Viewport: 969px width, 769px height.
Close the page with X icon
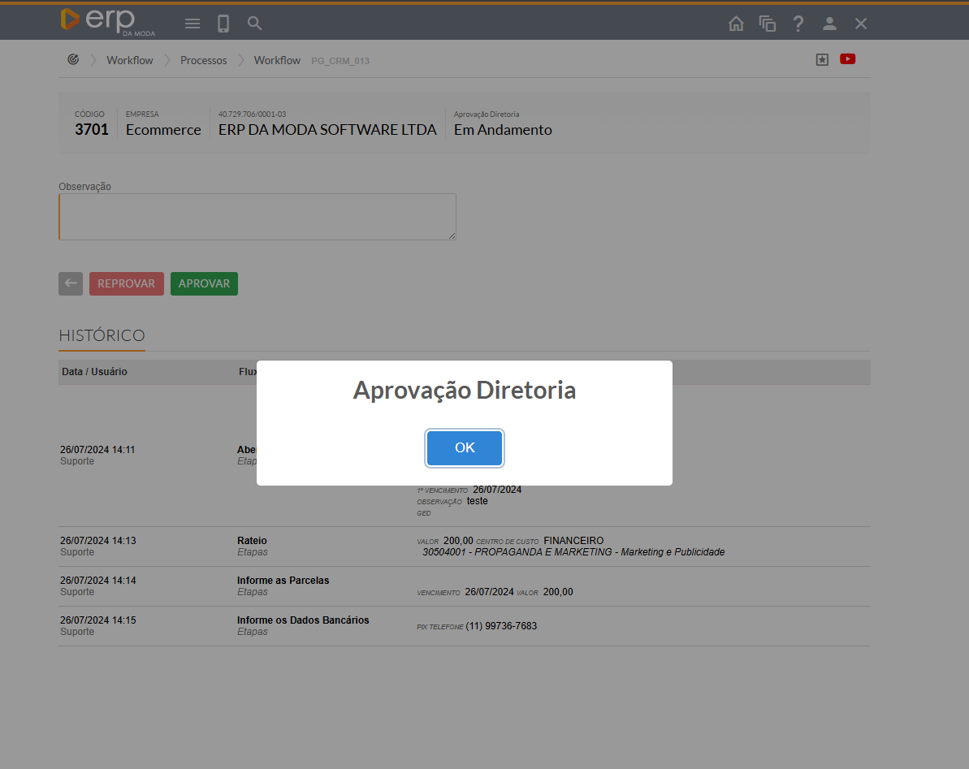861,24
